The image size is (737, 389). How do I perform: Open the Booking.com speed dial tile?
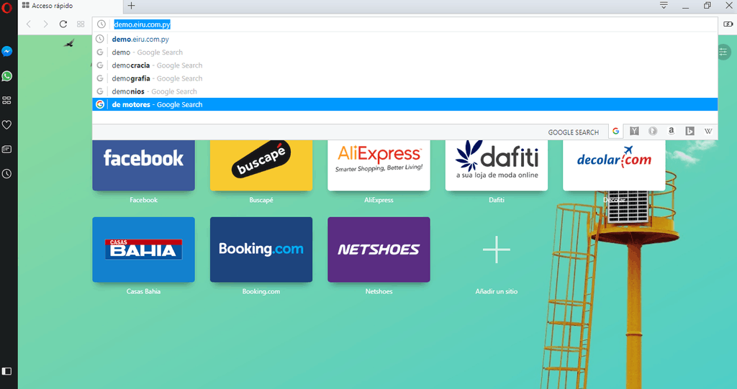tap(261, 250)
